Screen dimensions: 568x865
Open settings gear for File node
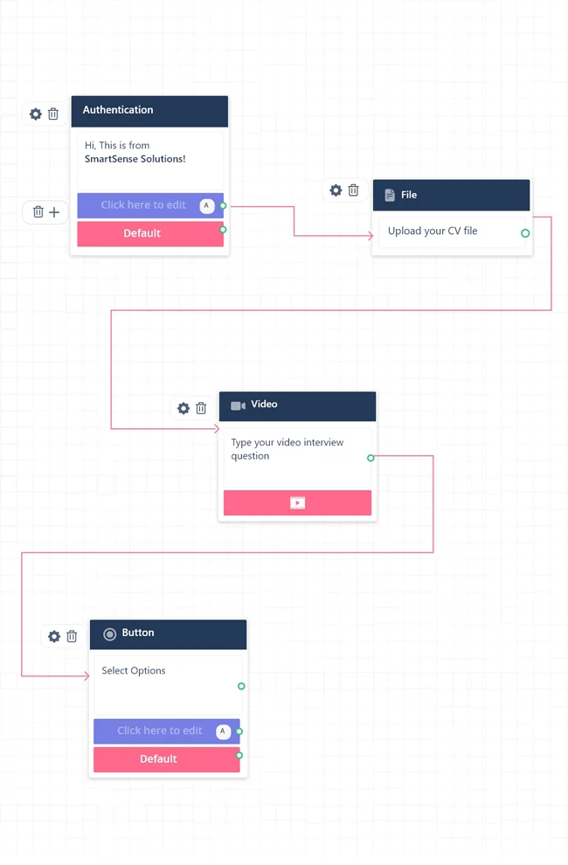tap(336, 190)
